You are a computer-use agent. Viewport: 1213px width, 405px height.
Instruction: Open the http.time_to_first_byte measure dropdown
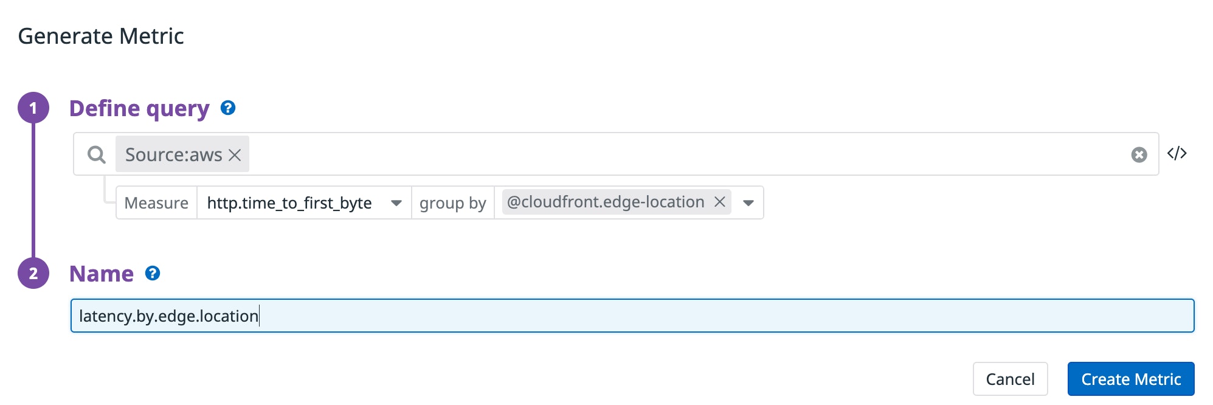click(396, 203)
